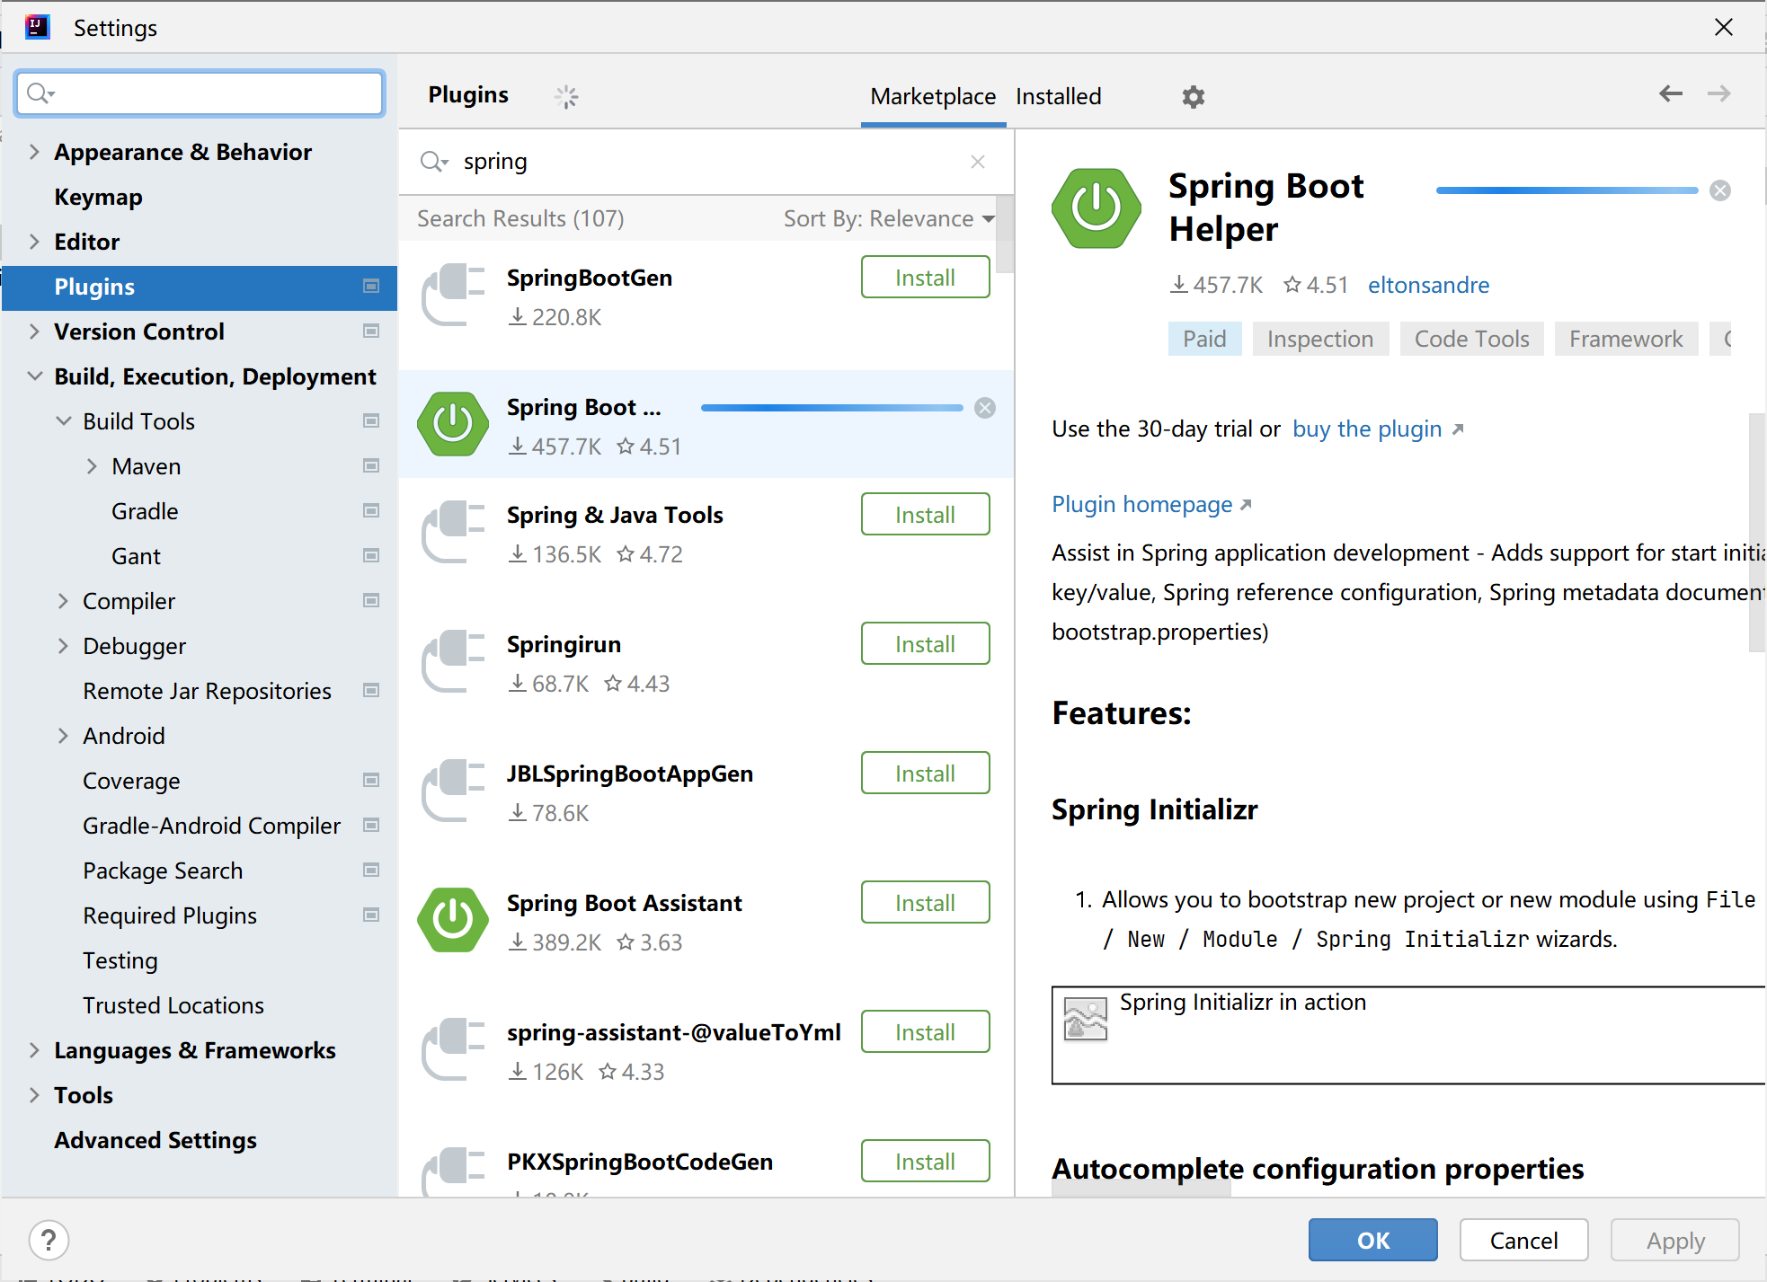Install Spring & Java Tools plugin
Image resolution: width=1767 pixels, height=1282 pixels.
click(925, 515)
